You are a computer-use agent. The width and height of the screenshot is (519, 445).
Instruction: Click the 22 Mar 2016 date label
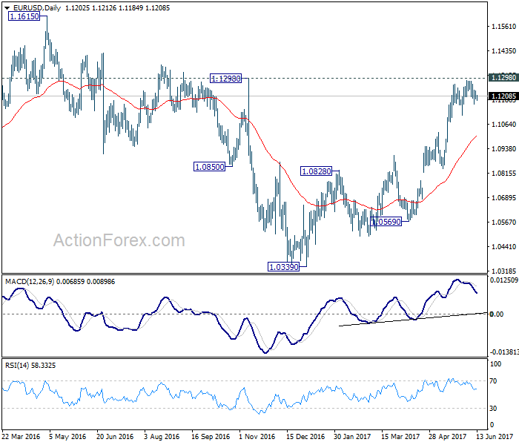(x=21, y=437)
